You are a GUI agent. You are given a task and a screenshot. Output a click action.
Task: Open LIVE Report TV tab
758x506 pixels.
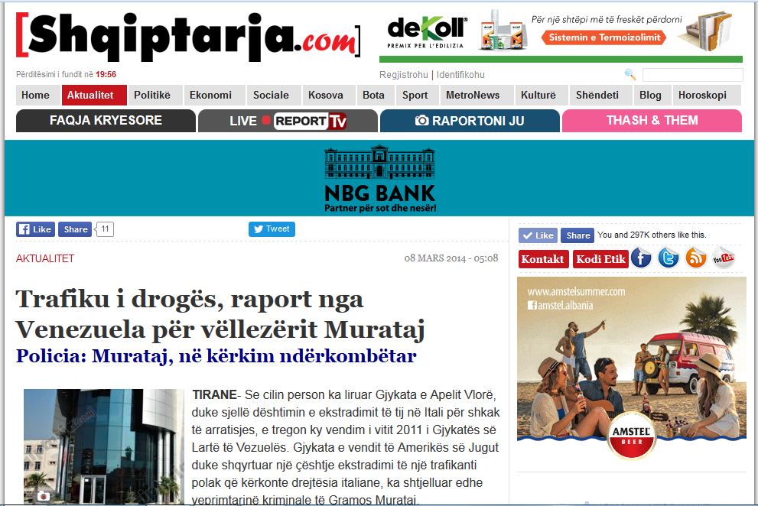[x=288, y=121]
